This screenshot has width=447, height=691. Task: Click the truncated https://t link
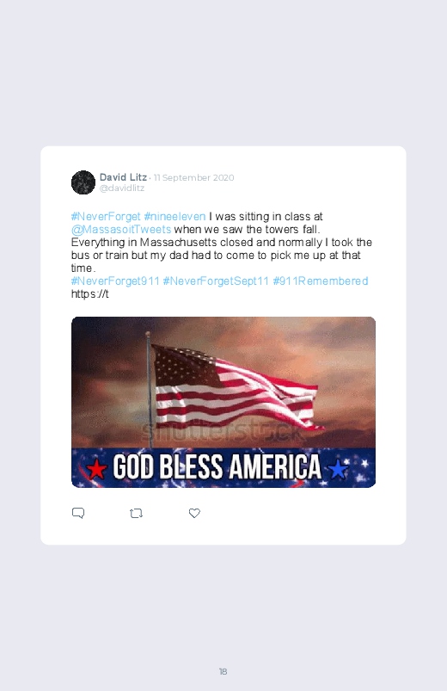pos(90,294)
